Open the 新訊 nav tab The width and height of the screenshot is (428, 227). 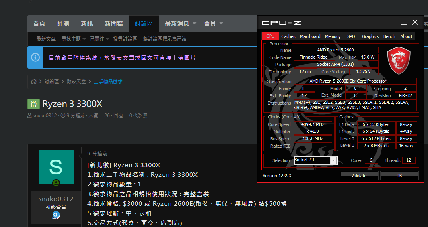[87, 24]
